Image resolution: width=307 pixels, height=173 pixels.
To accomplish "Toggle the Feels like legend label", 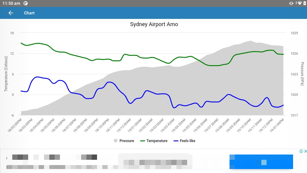I will 187,141.
